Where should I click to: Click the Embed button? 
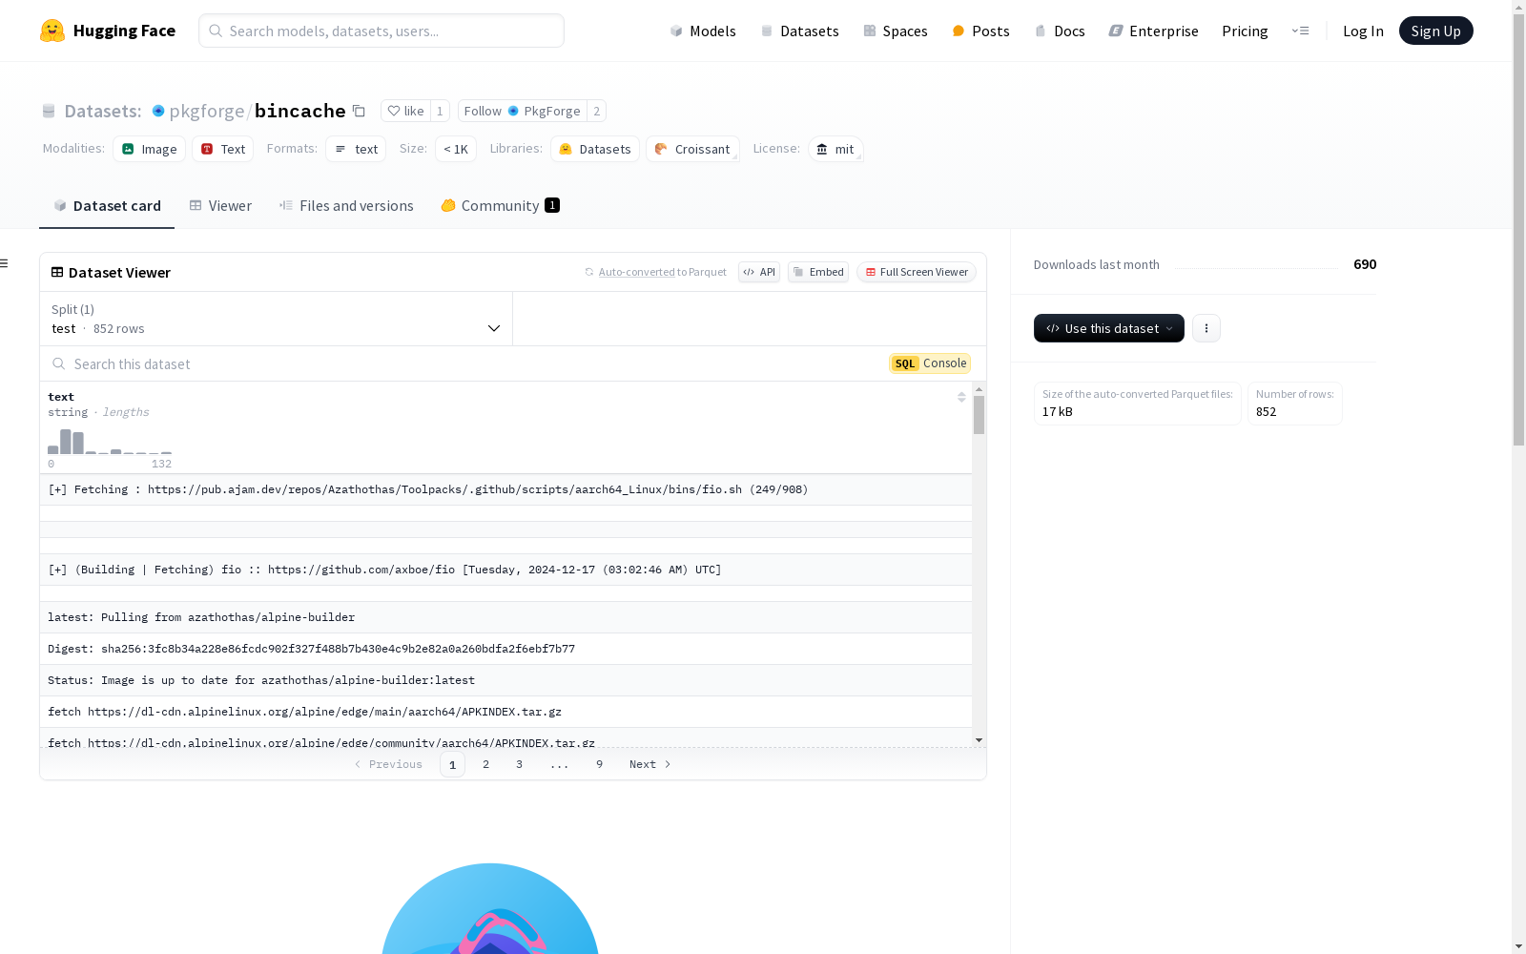pyautogui.click(x=818, y=272)
